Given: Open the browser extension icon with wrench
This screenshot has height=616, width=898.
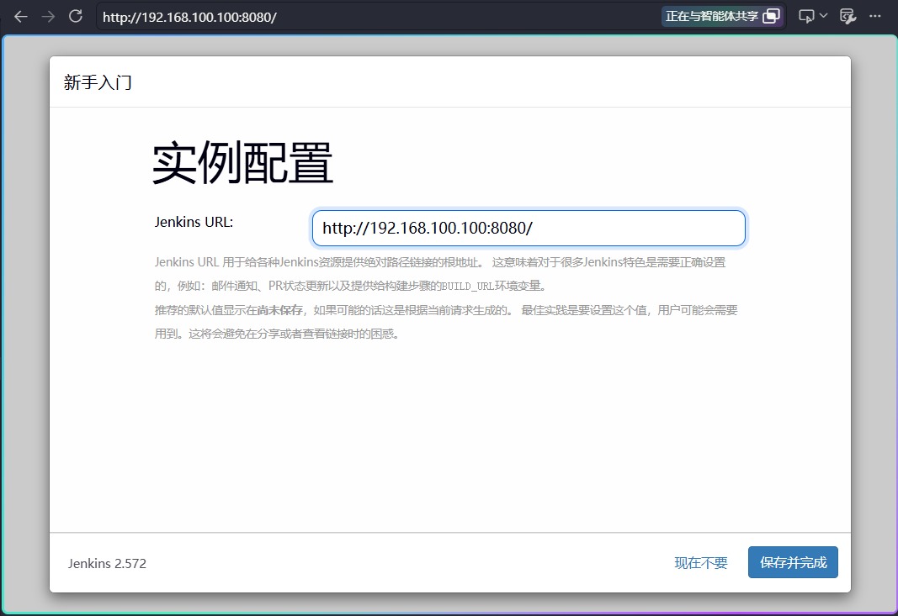Looking at the screenshot, I should click(848, 16).
